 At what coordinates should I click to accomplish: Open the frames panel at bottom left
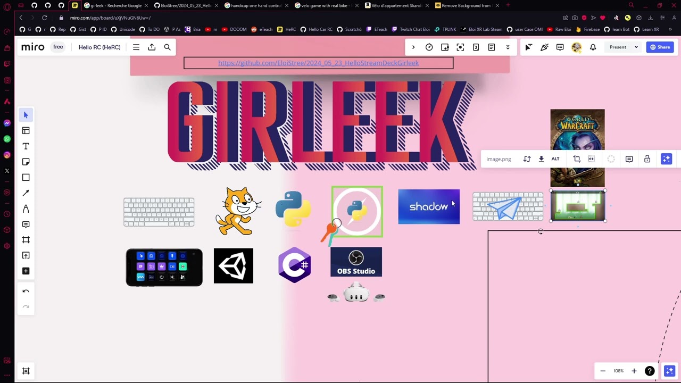pyautogui.click(x=26, y=371)
